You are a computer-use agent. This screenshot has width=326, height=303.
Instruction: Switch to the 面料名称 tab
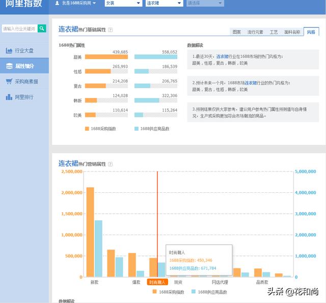pos(292,32)
